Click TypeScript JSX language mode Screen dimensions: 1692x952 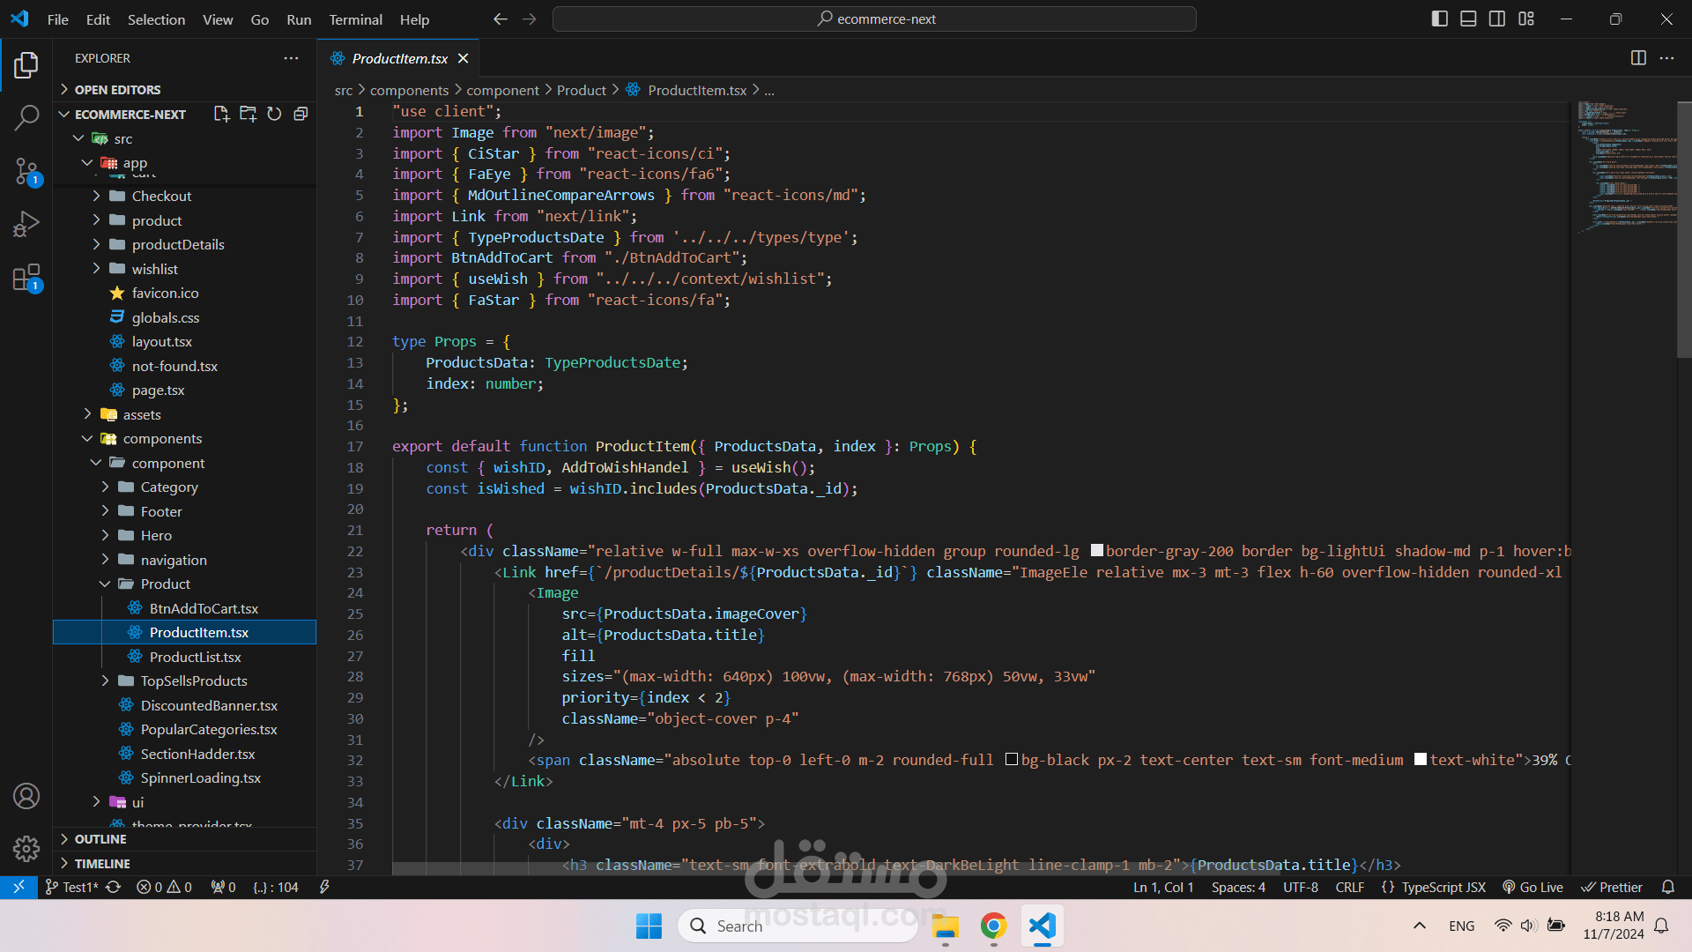click(1443, 887)
